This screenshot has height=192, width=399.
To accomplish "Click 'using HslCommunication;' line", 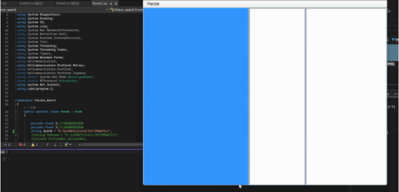I will tap(37, 61).
